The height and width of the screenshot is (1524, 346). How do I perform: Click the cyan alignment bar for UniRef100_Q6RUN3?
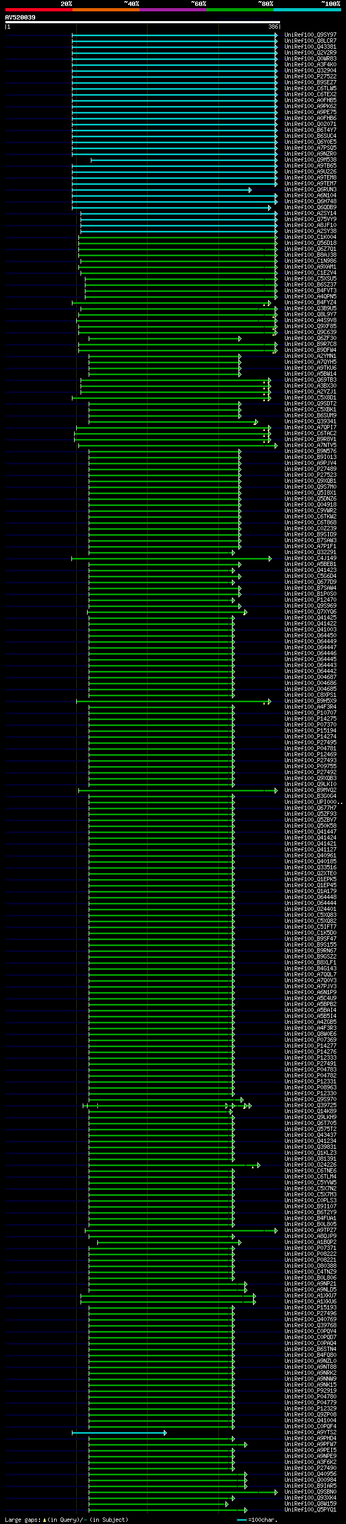[x=162, y=190]
